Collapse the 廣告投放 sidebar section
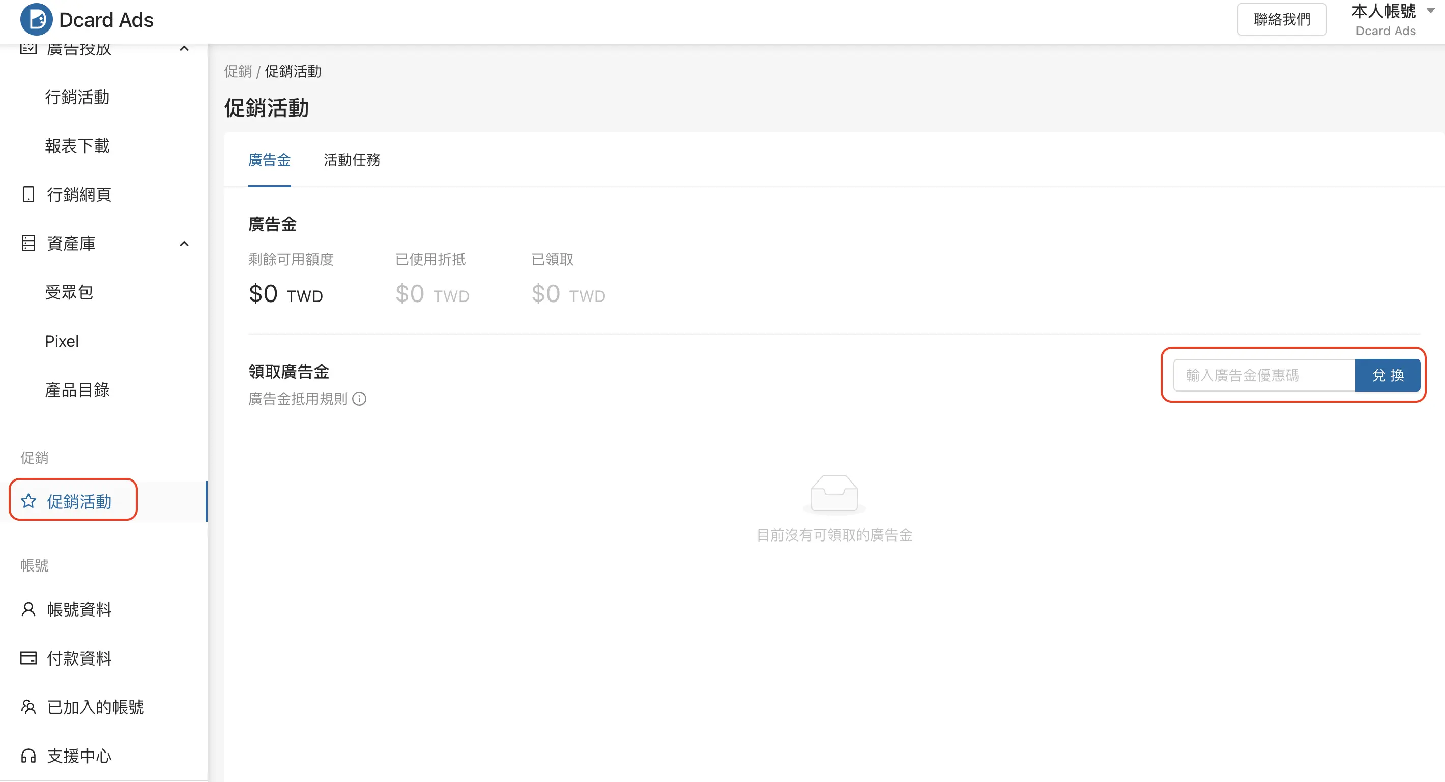This screenshot has width=1445, height=782. [x=184, y=49]
